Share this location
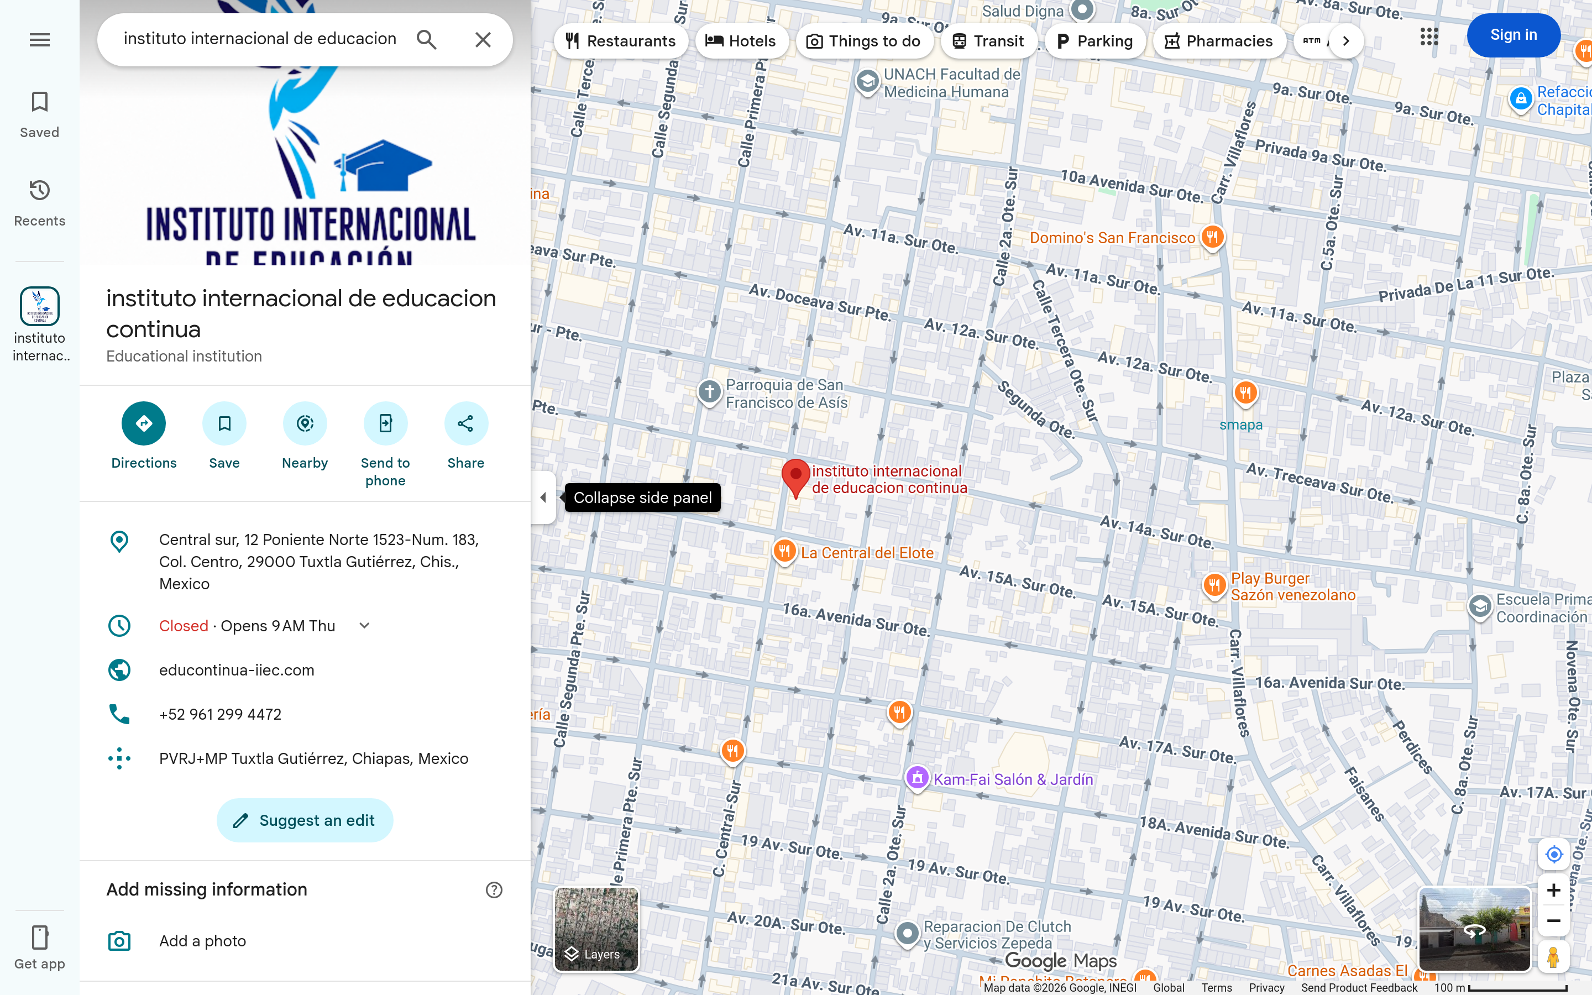 pos(466,436)
